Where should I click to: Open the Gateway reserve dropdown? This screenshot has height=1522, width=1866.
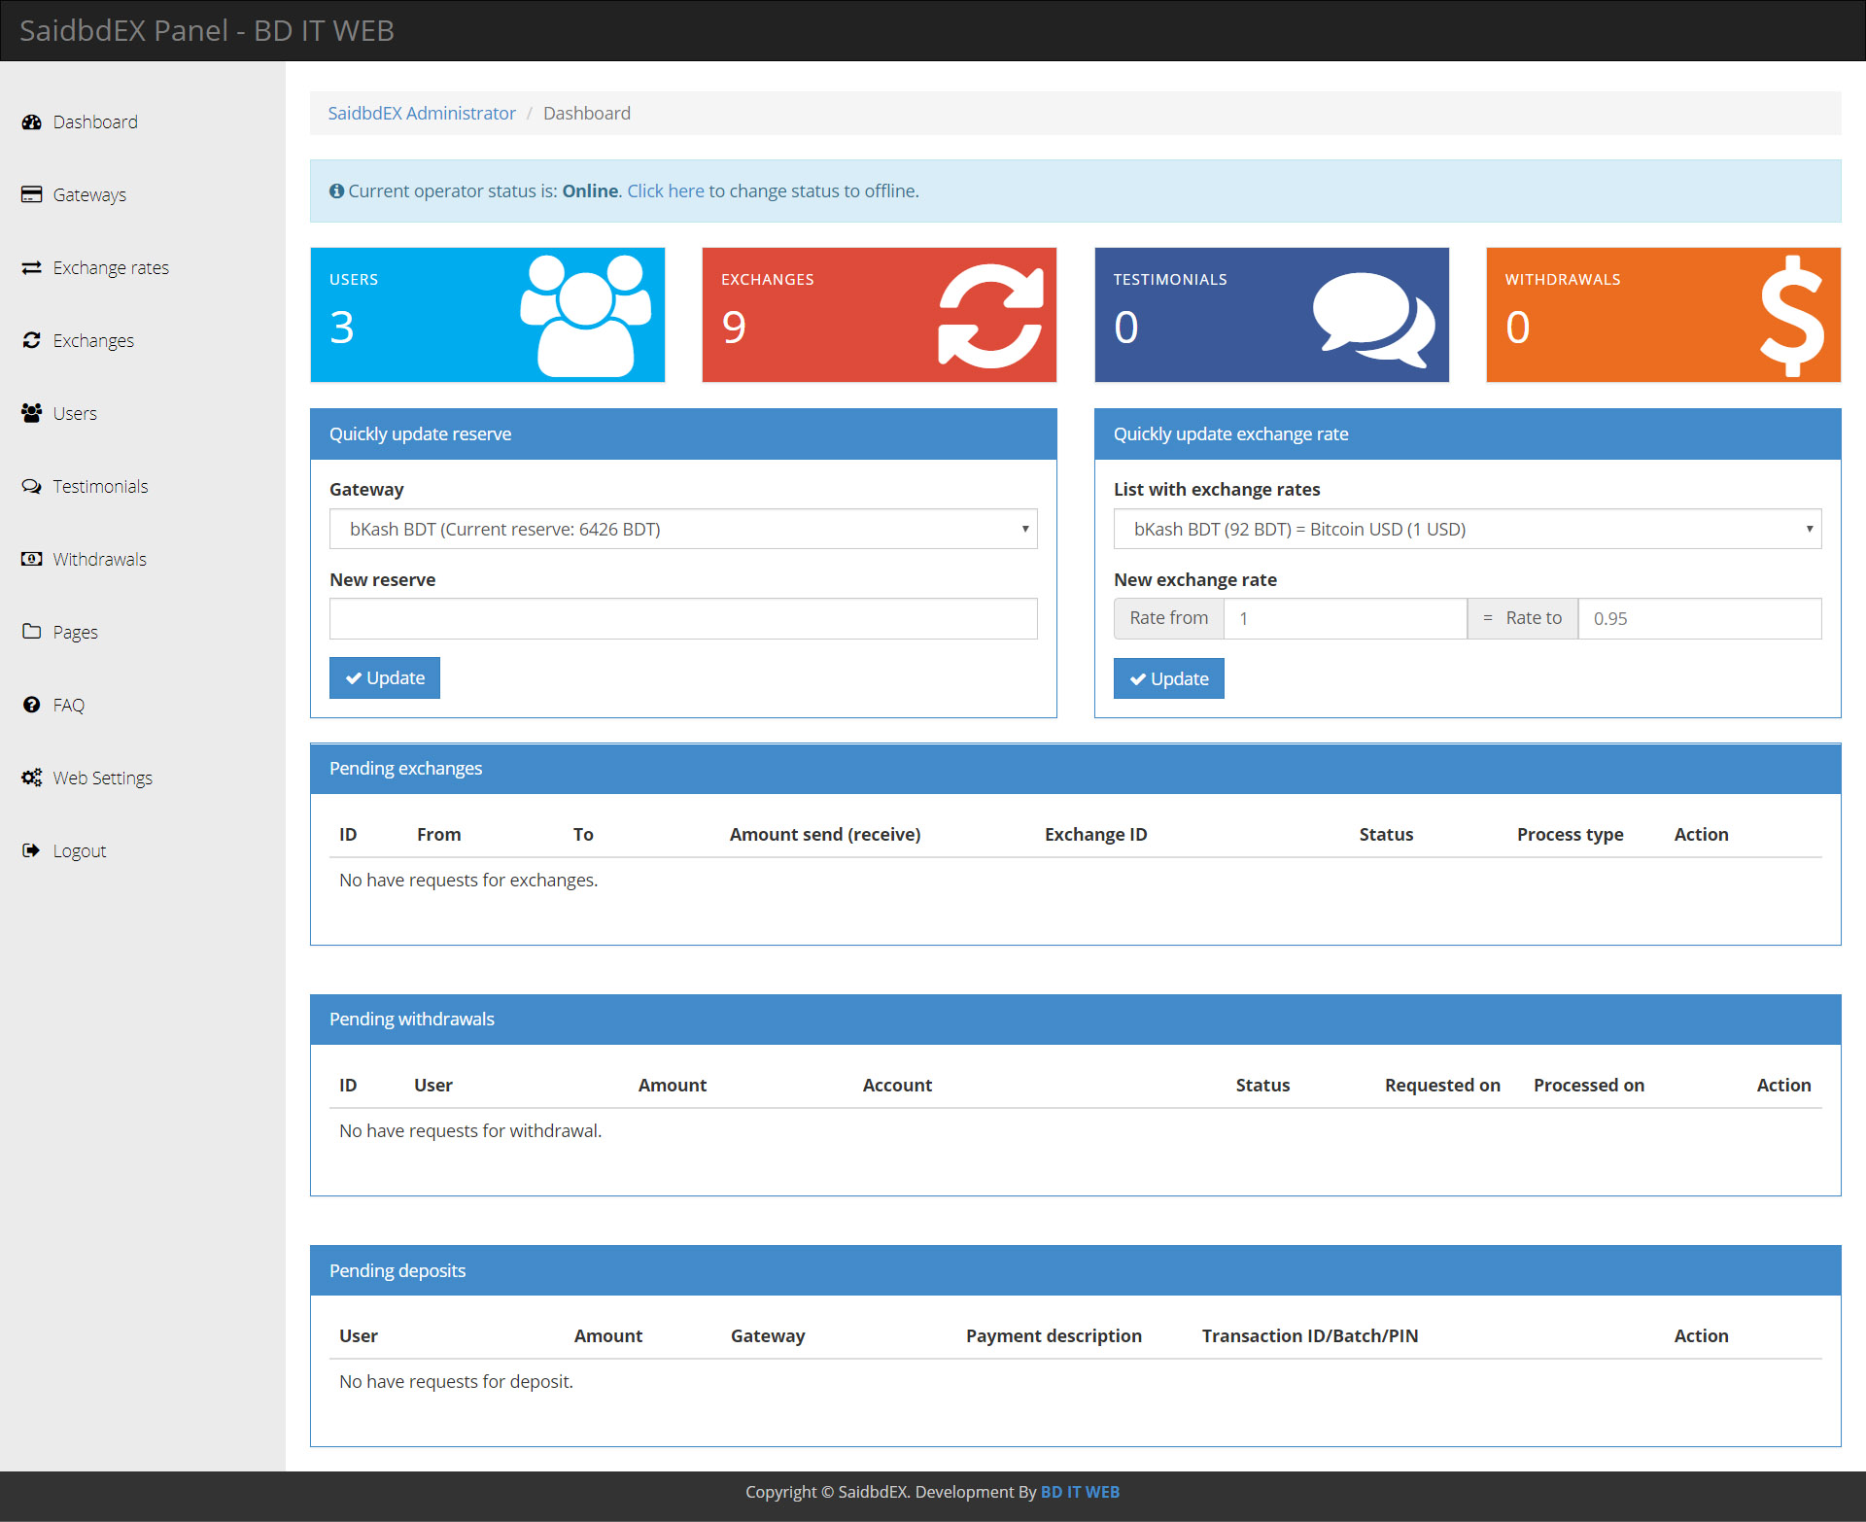[682, 529]
